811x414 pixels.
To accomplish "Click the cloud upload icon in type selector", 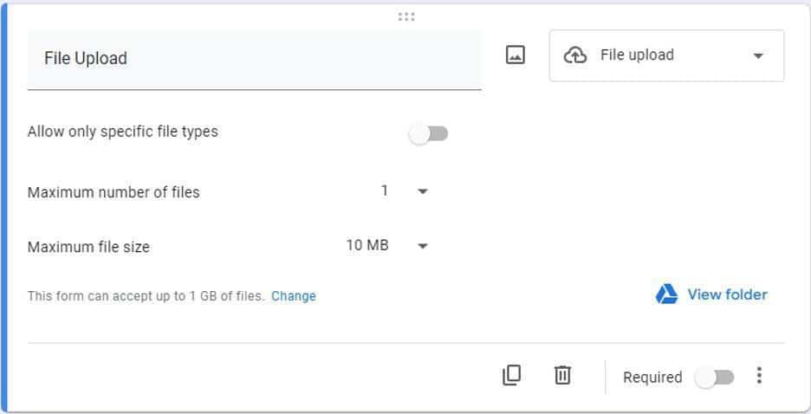I will (x=575, y=55).
